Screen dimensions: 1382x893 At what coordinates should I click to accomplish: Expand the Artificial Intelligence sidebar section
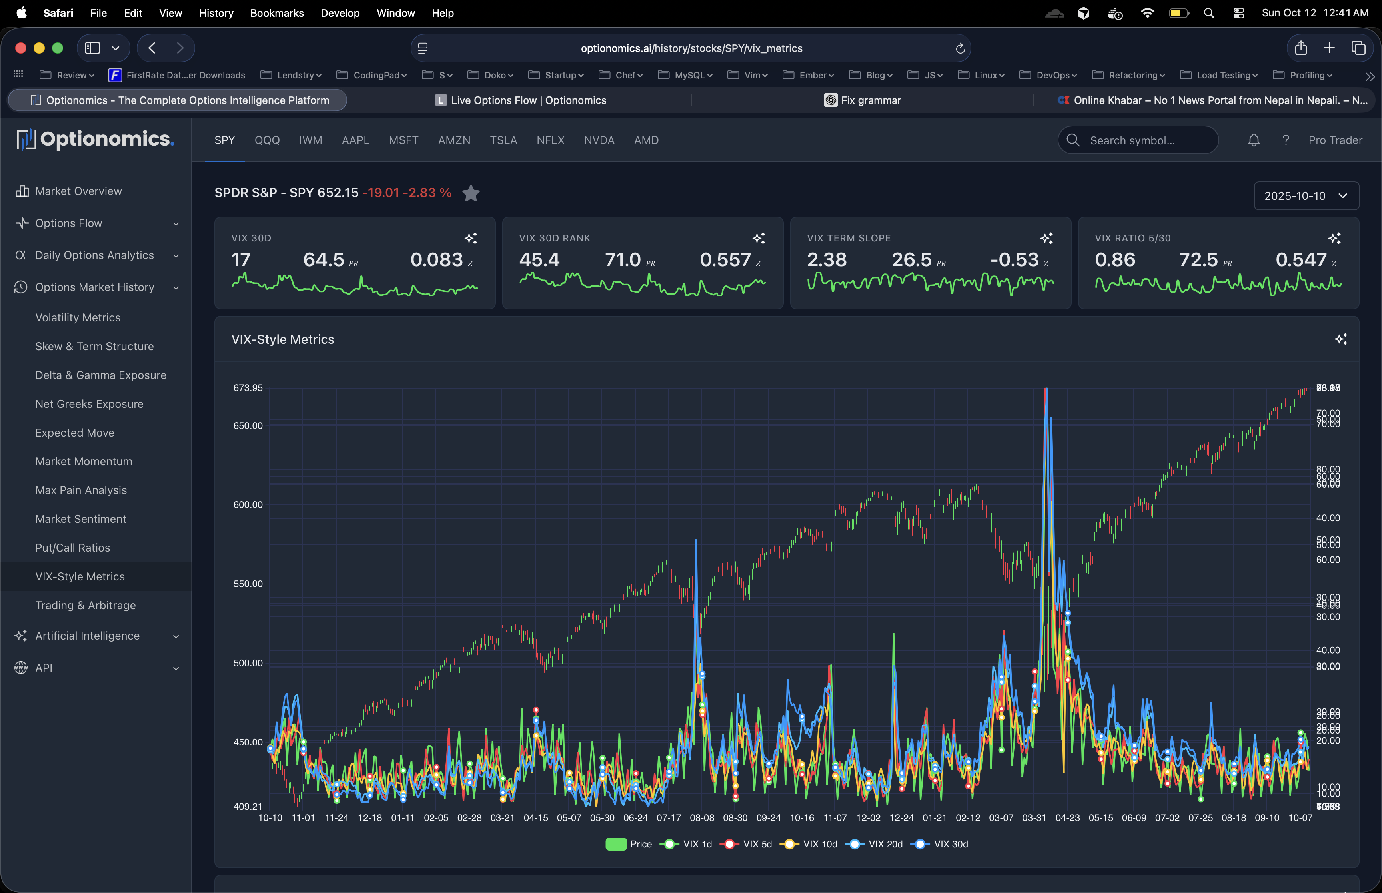click(x=176, y=636)
